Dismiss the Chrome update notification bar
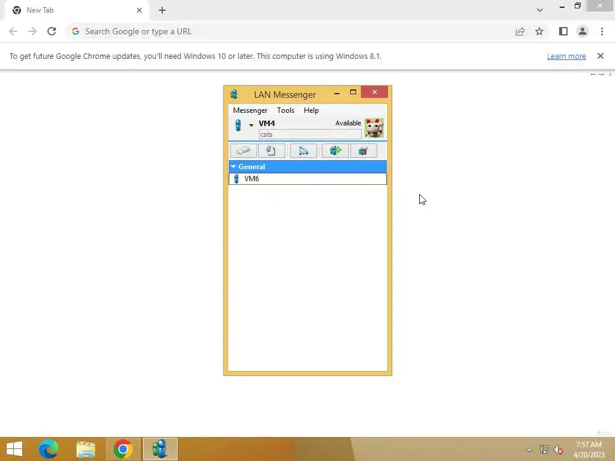 coord(600,56)
